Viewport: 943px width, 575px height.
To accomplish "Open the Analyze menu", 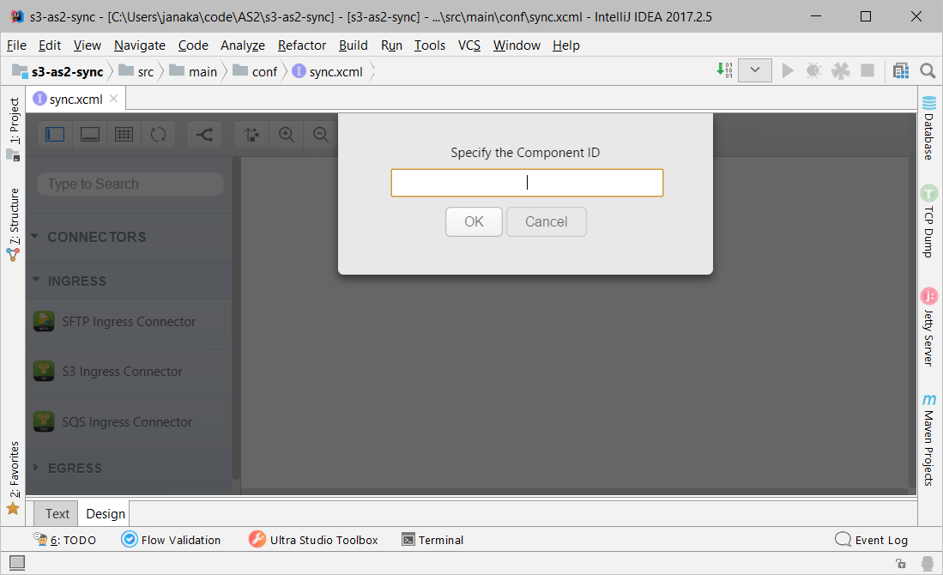I will tap(242, 45).
